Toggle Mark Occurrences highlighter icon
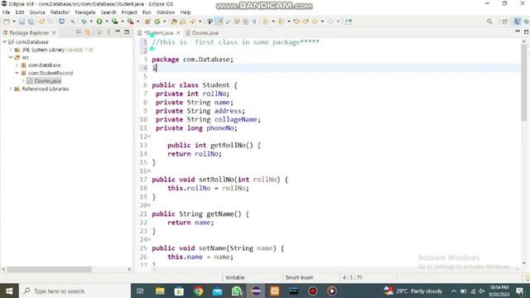 (x=219, y=22)
